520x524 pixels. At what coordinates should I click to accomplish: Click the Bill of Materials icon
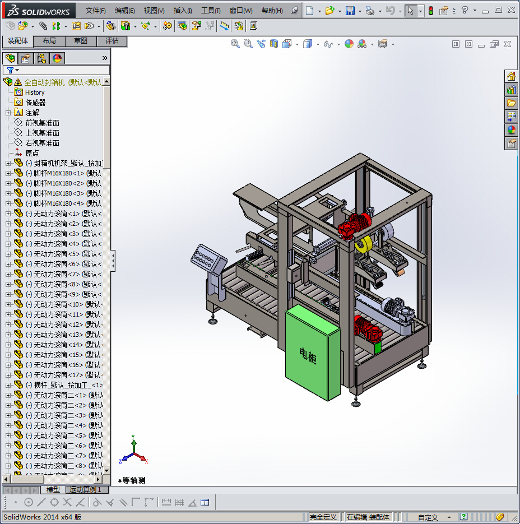pyautogui.click(x=182, y=26)
